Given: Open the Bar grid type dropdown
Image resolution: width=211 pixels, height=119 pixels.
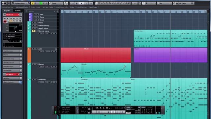Looking at the screenshot, I should click(165, 3).
